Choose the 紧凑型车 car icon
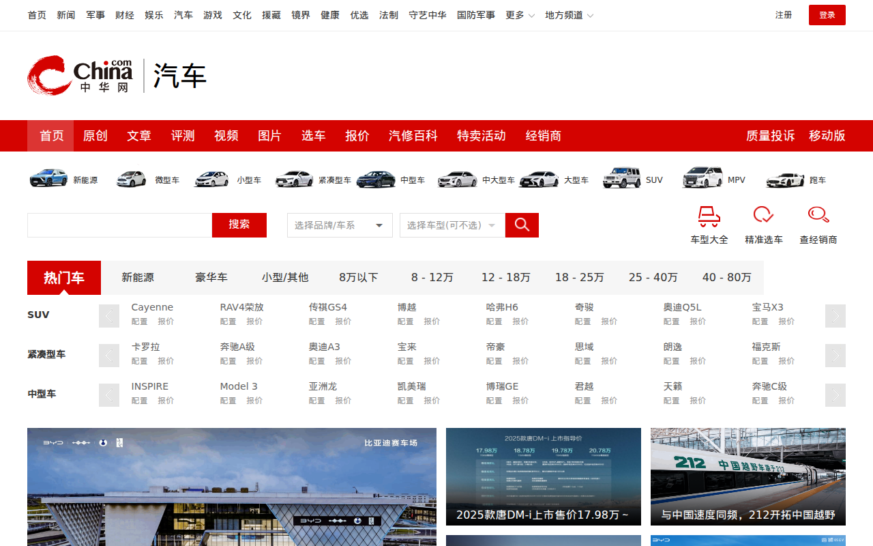Viewport: 873px width, 546px height. point(294,179)
